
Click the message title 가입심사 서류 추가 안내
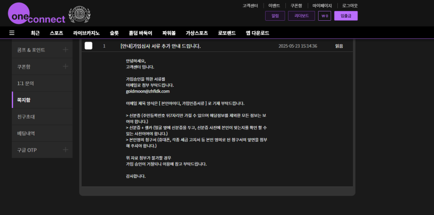point(161,46)
